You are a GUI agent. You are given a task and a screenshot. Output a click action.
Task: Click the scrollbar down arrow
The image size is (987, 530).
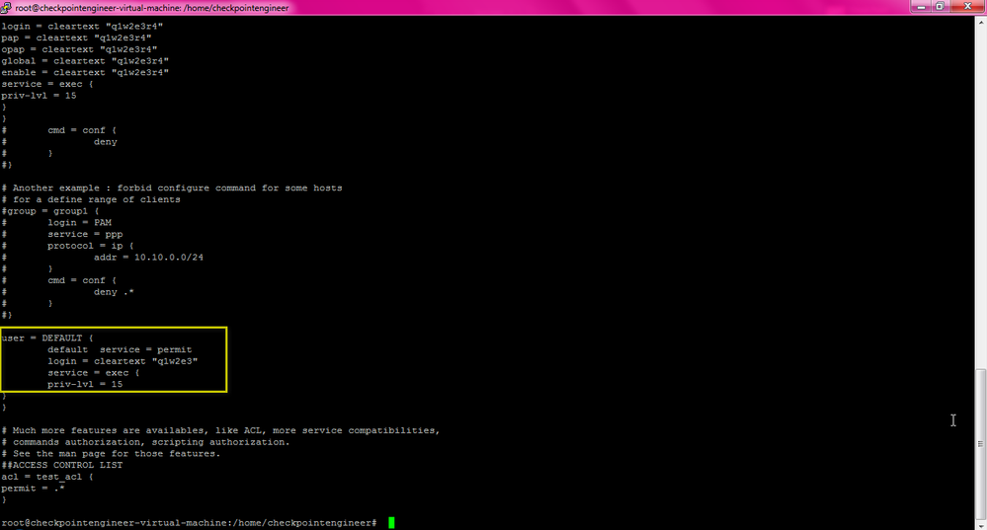click(x=979, y=523)
